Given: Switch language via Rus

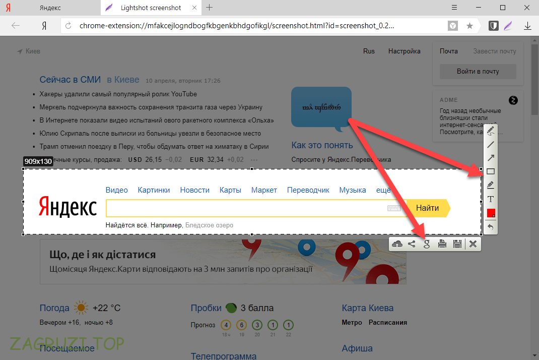Looking at the screenshot, I should tap(369, 51).
